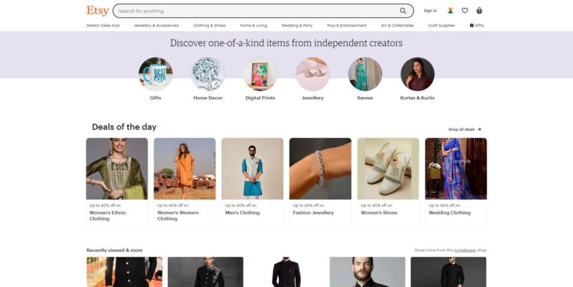Click the Kurtabazaar shop link
The height and width of the screenshot is (287, 573).
click(x=465, y=250)
